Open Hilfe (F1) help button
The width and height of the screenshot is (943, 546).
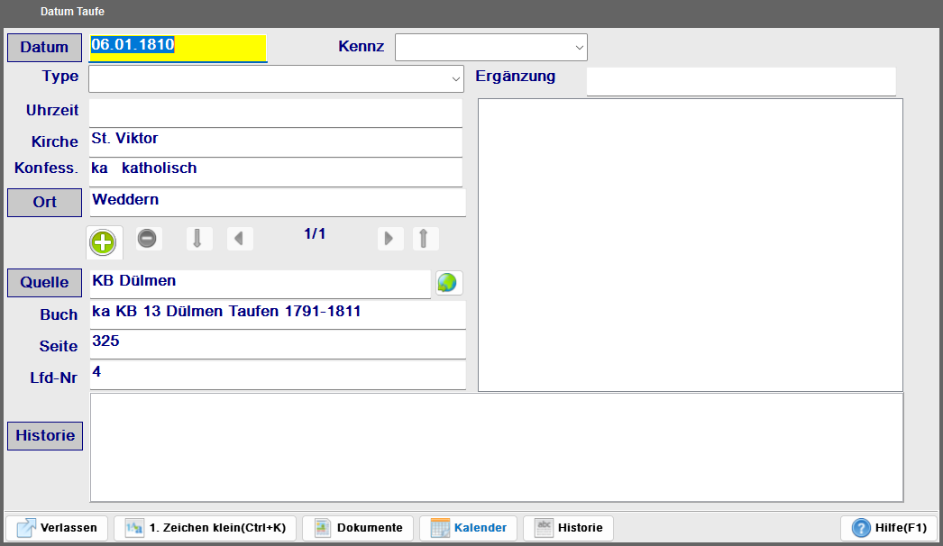[888, 528]
